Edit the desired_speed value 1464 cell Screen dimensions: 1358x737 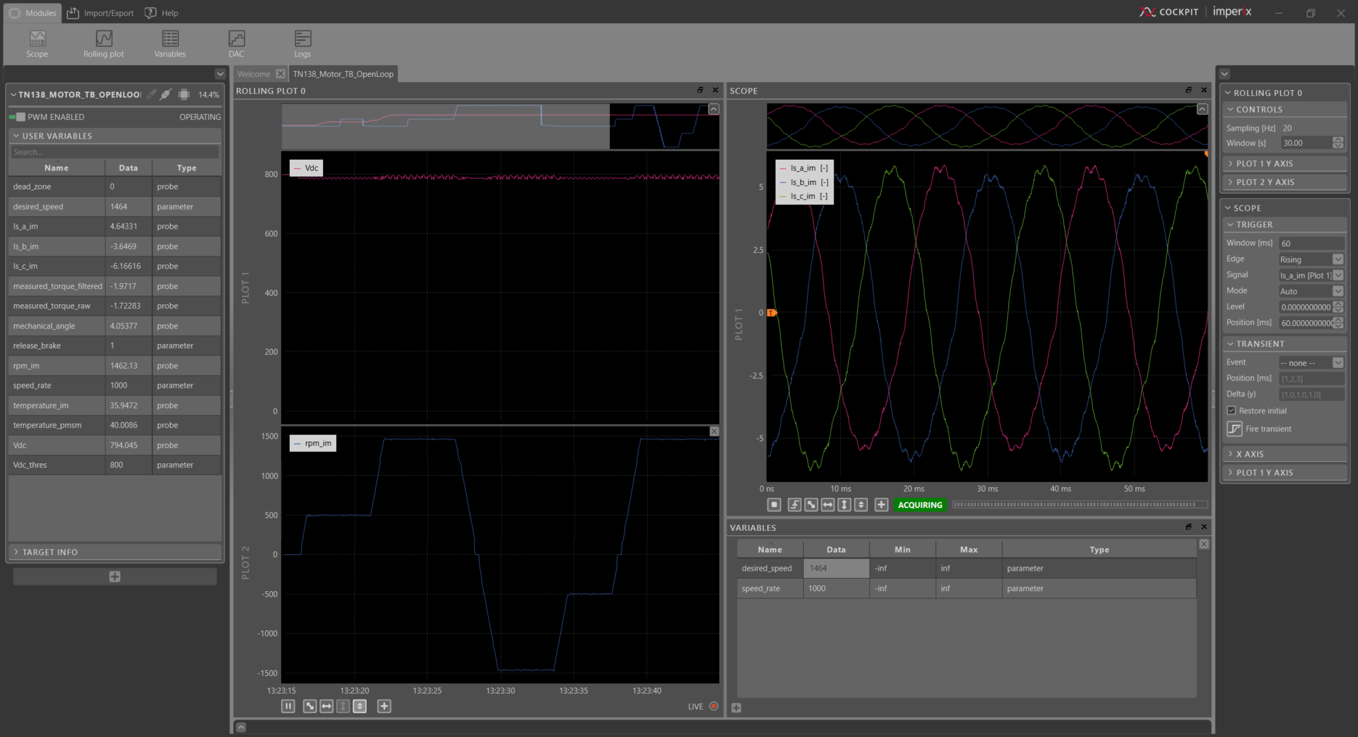click(836, 569)
